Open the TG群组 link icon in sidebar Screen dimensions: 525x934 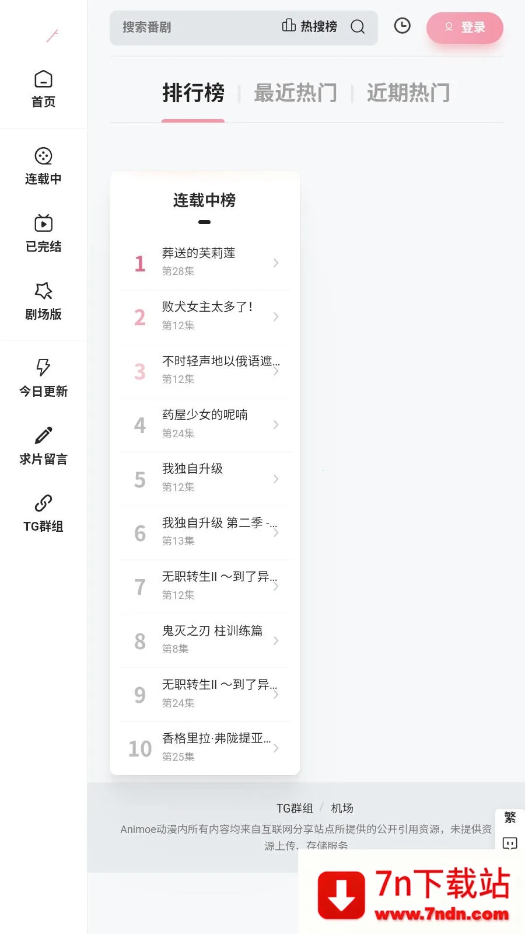43,503
